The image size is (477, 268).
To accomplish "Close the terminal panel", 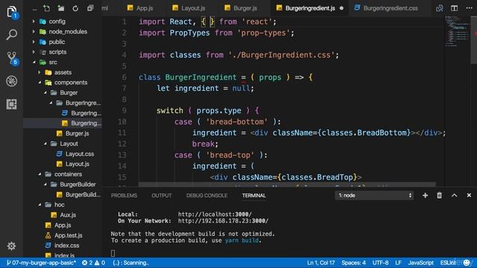I will point(469,195).
